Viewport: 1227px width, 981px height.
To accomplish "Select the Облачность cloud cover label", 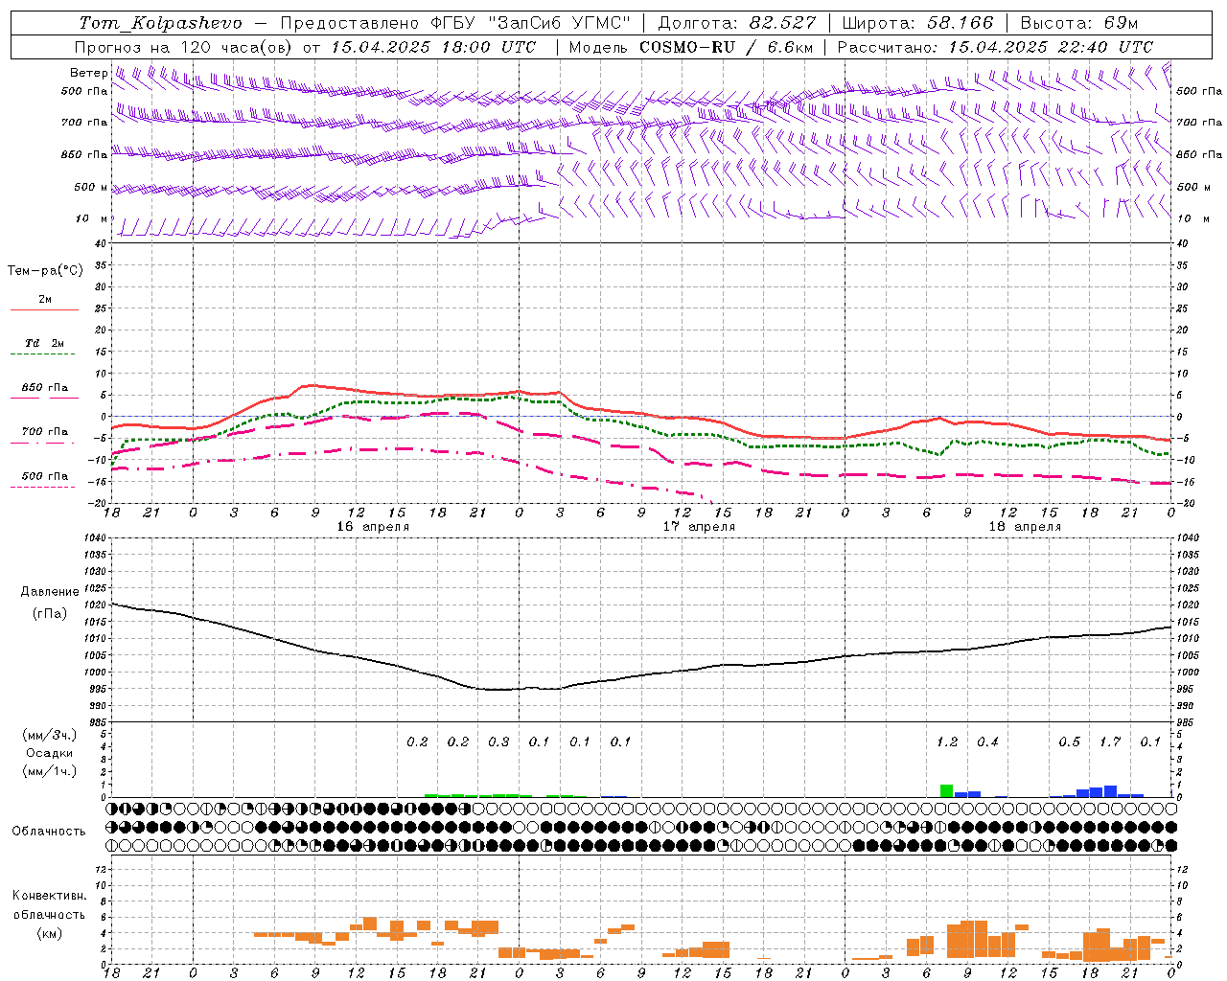I will tap(49, 832).
